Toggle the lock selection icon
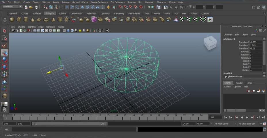This screenshot has height=138, width=267. 108,7
